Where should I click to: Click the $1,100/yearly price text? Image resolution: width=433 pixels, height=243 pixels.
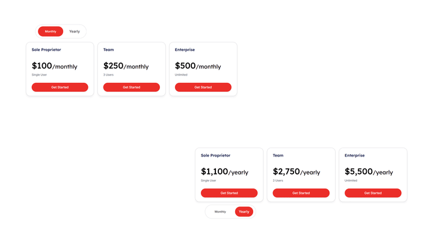224,172
